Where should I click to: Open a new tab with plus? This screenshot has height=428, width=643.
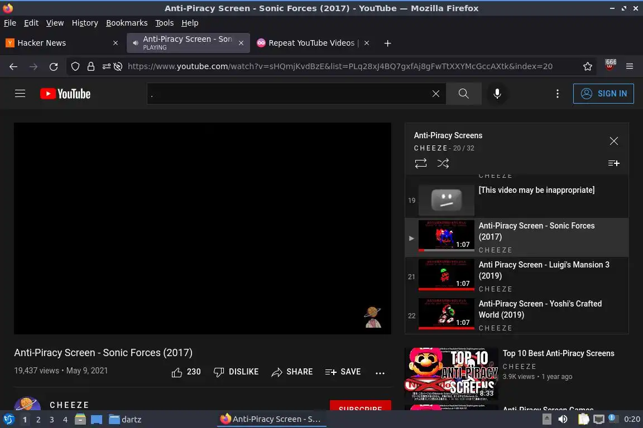[387, 43]
